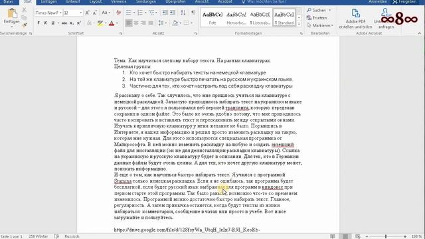Zoom out with the minus icon

coord(367,236)
